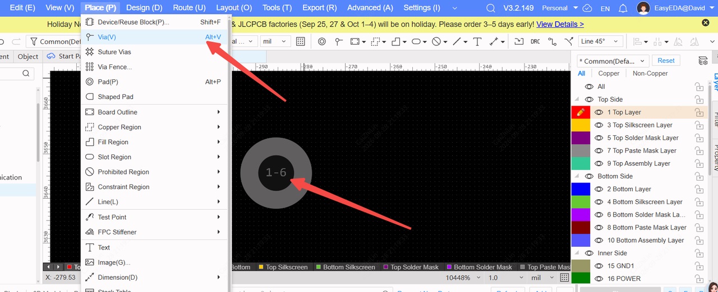Click the Reset button in layer panel
Screen dimensions: 718x292
(x=666, y=60)
